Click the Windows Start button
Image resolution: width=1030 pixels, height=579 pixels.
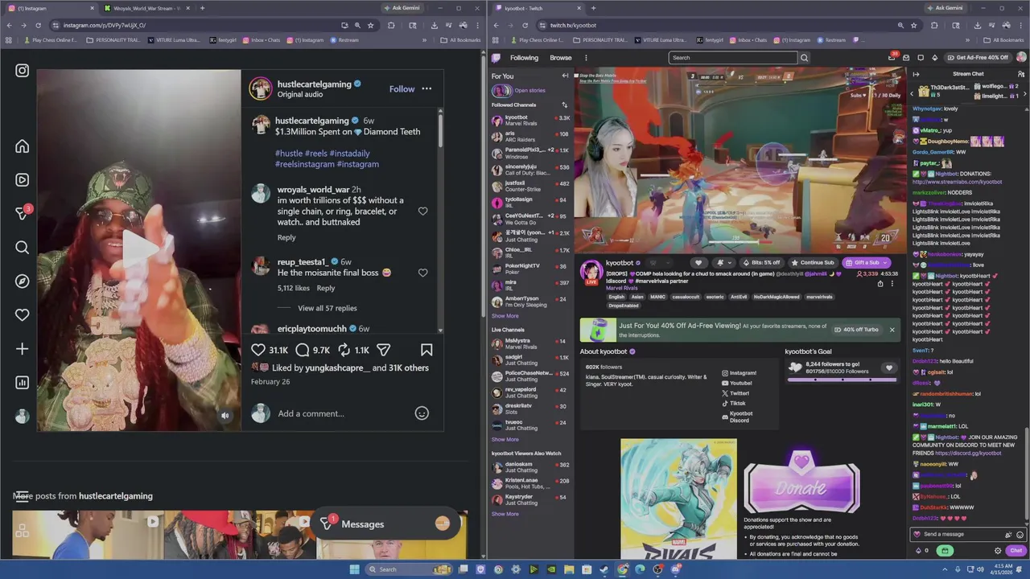click(354, 569)
